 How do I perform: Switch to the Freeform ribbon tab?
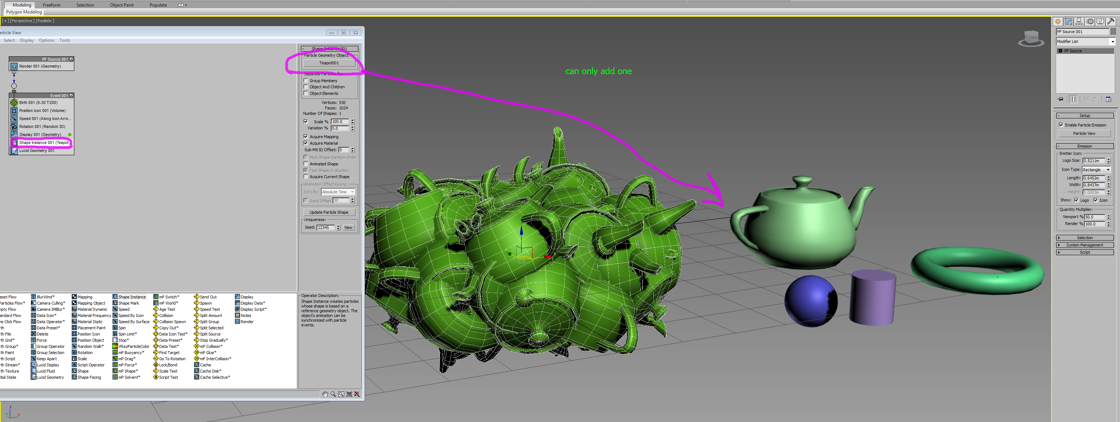51,5
